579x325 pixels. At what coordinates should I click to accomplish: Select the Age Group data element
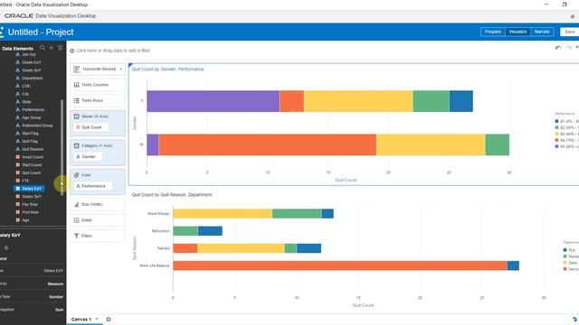point(31,117)
